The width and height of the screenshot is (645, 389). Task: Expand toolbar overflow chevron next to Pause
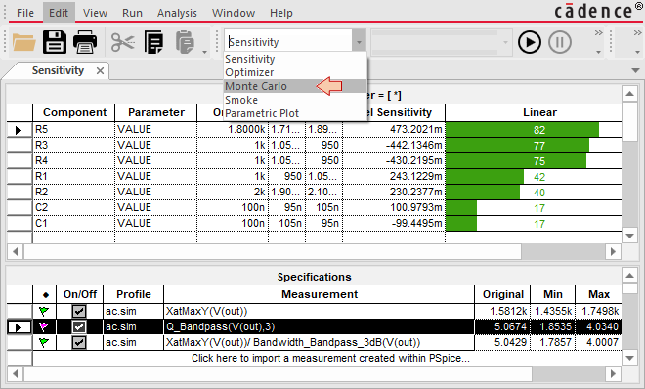point(598,33)
